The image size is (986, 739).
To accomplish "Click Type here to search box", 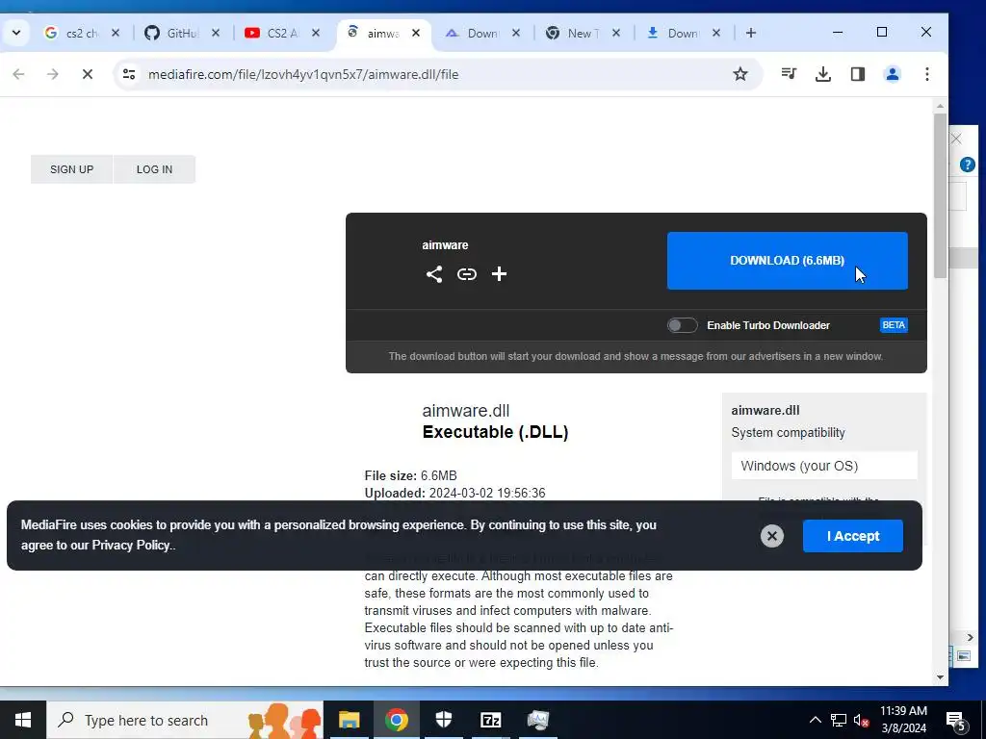I will 186,720.
